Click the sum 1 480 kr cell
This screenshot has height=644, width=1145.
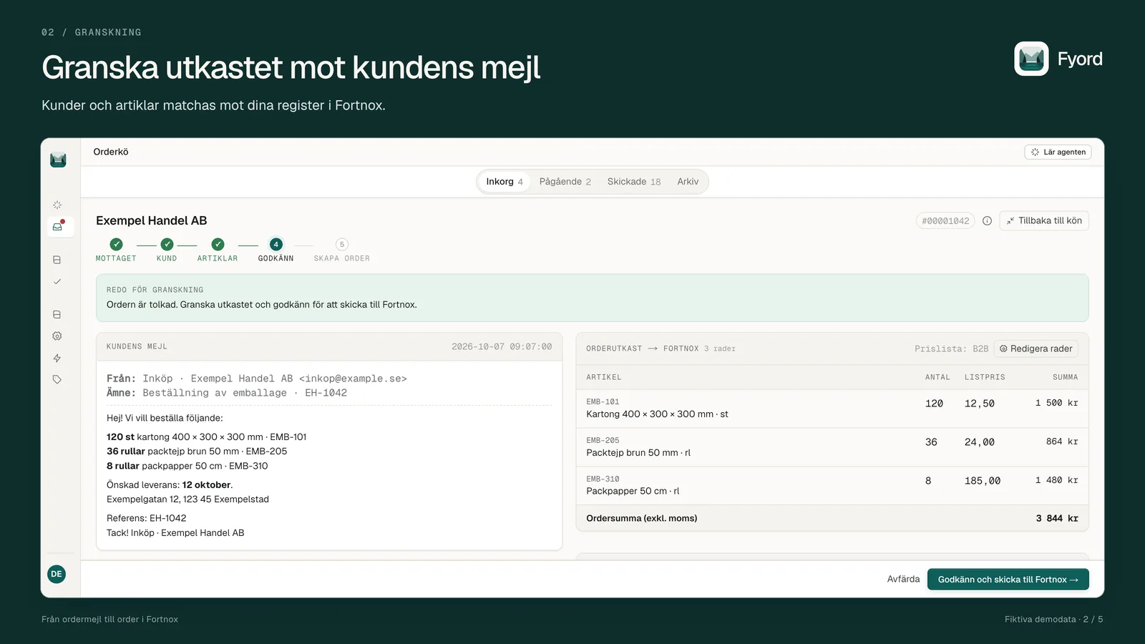1056,480
